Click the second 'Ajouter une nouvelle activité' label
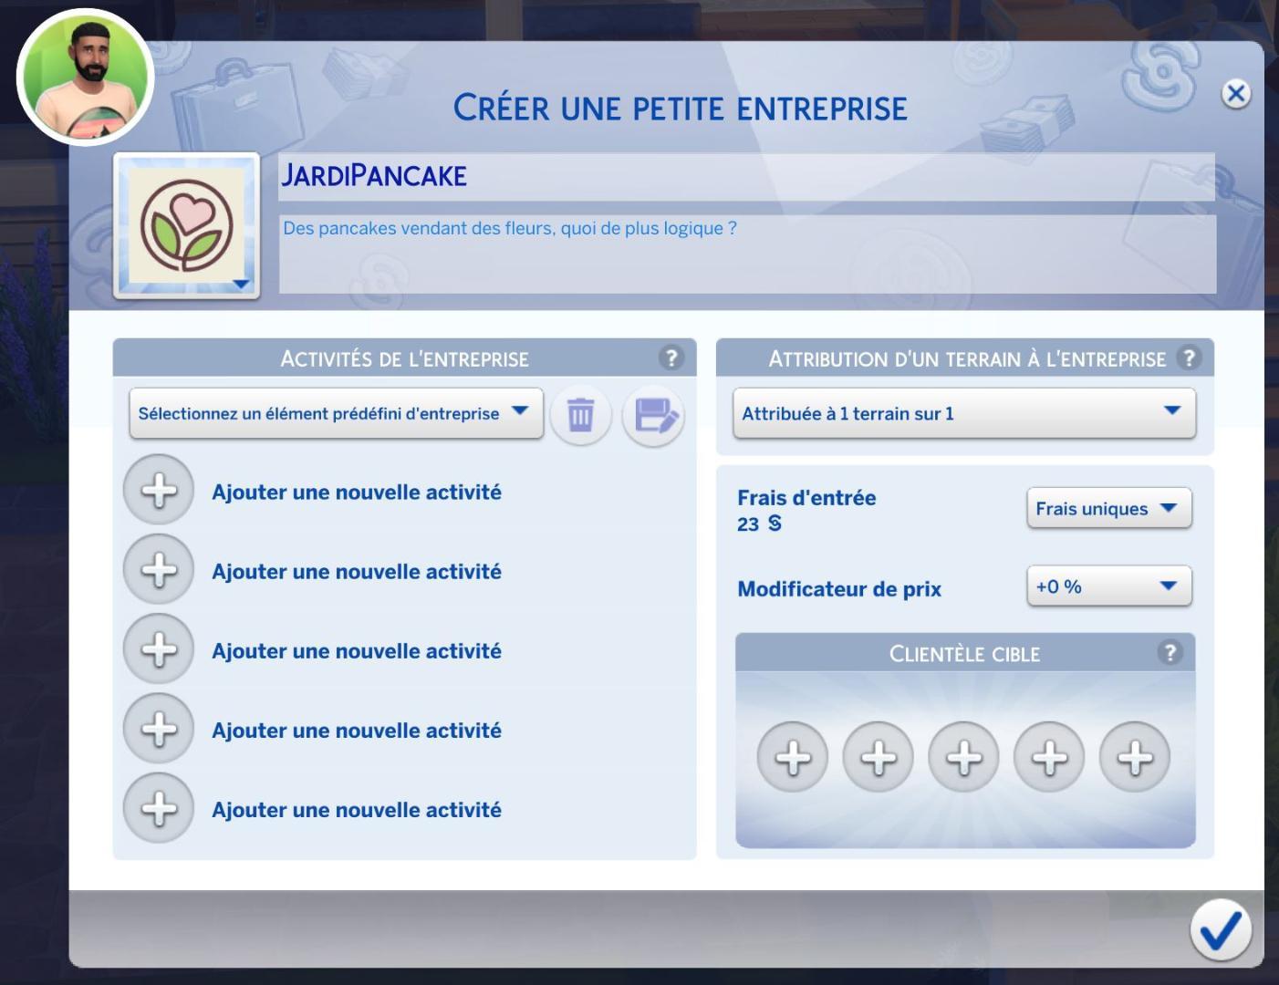Image resolution: width=1279 pixels, height=985 pixels. click(x=357, y=572)
